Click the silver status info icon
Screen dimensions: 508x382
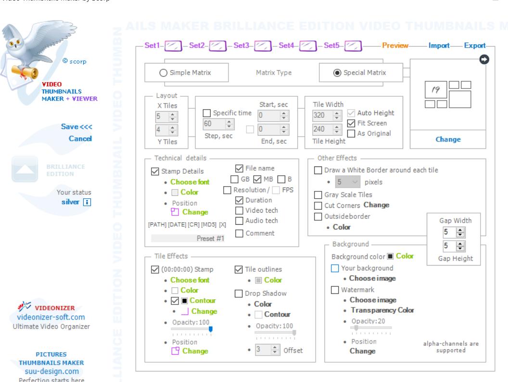click(x=87, y=202)
